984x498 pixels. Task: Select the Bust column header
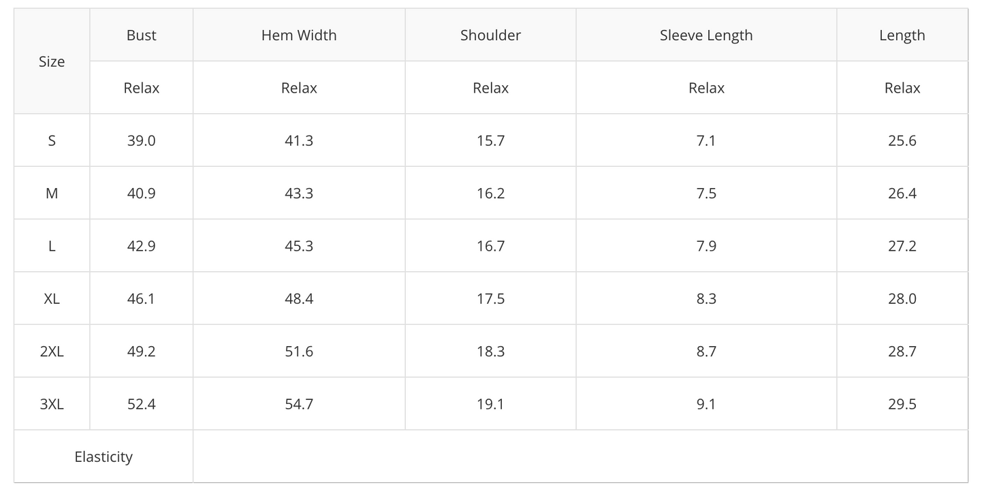click(142, 35)
